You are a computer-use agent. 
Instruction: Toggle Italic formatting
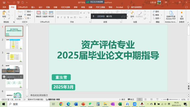(x=61, y=17)
